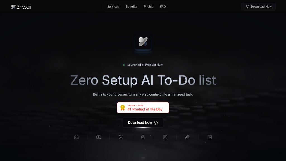This screenshot has width=286, height=161.
Task: Click the Chrome icon in the center Download Now button
Action: point(156,123)
